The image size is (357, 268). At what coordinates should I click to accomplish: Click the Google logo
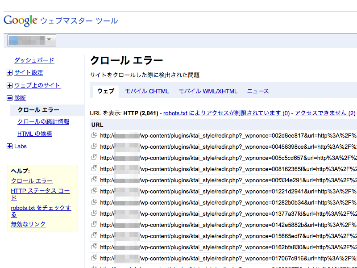tap(21, 21)
